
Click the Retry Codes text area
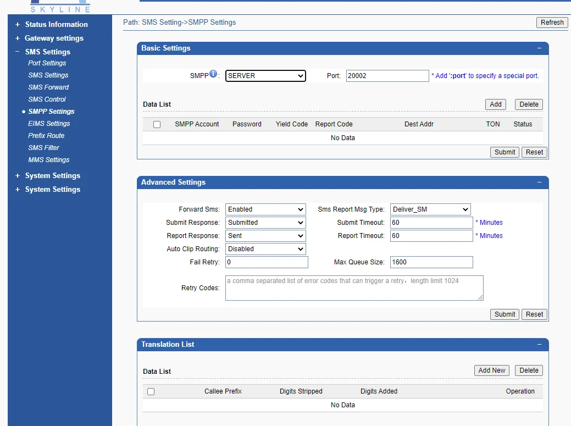(x=354, y=288)
